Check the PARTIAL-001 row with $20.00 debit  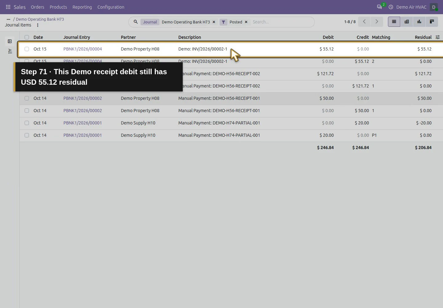[x=27, y=135]
